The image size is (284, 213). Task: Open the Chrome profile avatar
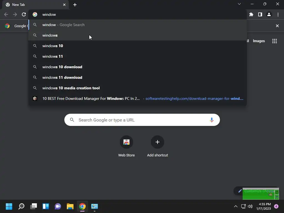point(269,14)
